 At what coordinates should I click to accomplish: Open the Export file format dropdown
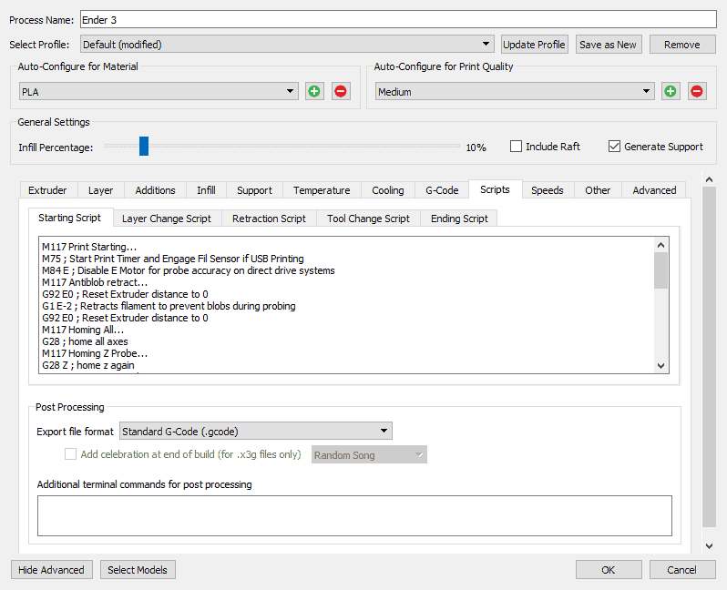256,431
